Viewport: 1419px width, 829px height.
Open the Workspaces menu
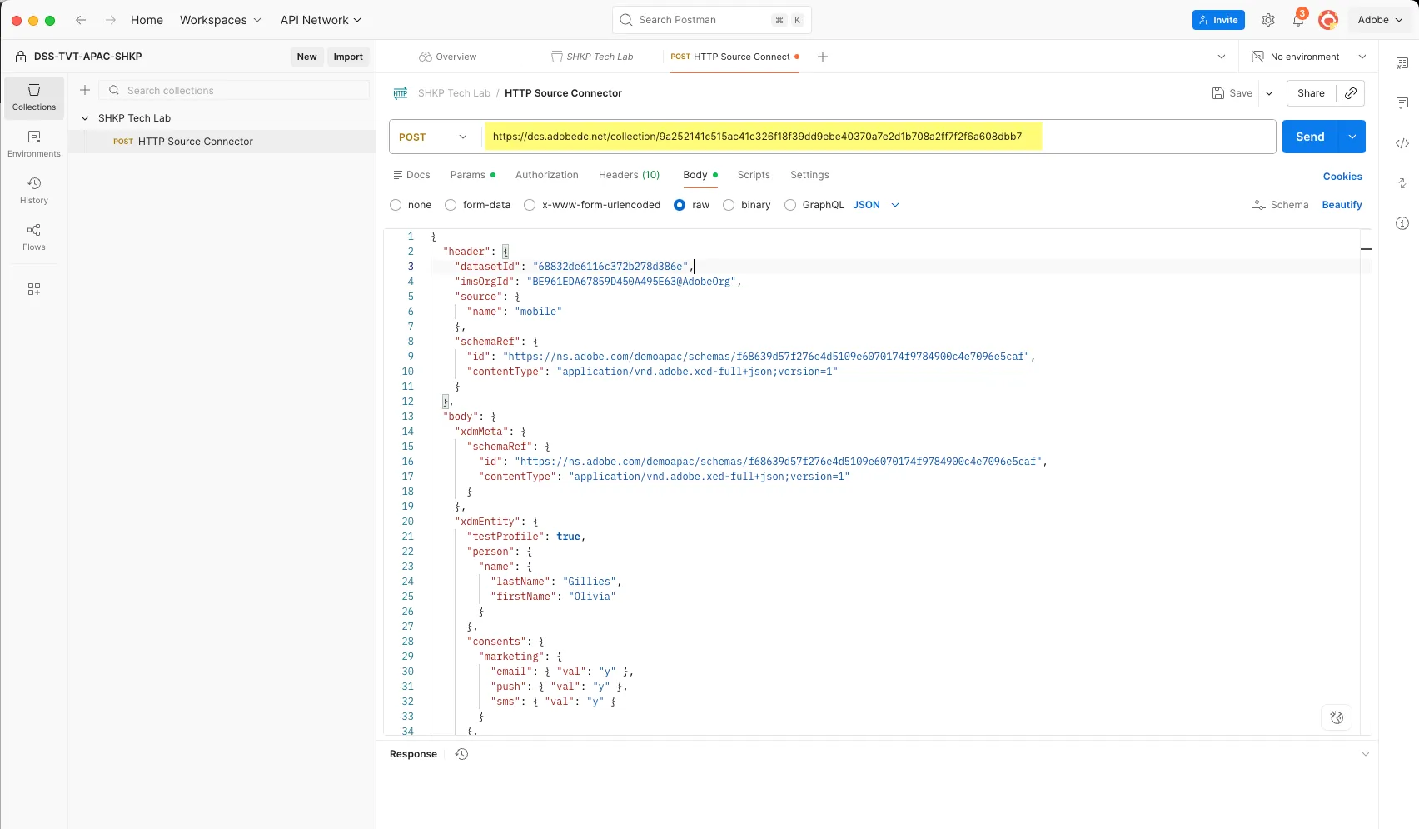point(221,20)
